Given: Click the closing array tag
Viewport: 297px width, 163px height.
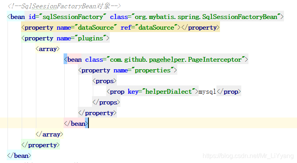Looking at the screenshot, I should coord(49,135).
